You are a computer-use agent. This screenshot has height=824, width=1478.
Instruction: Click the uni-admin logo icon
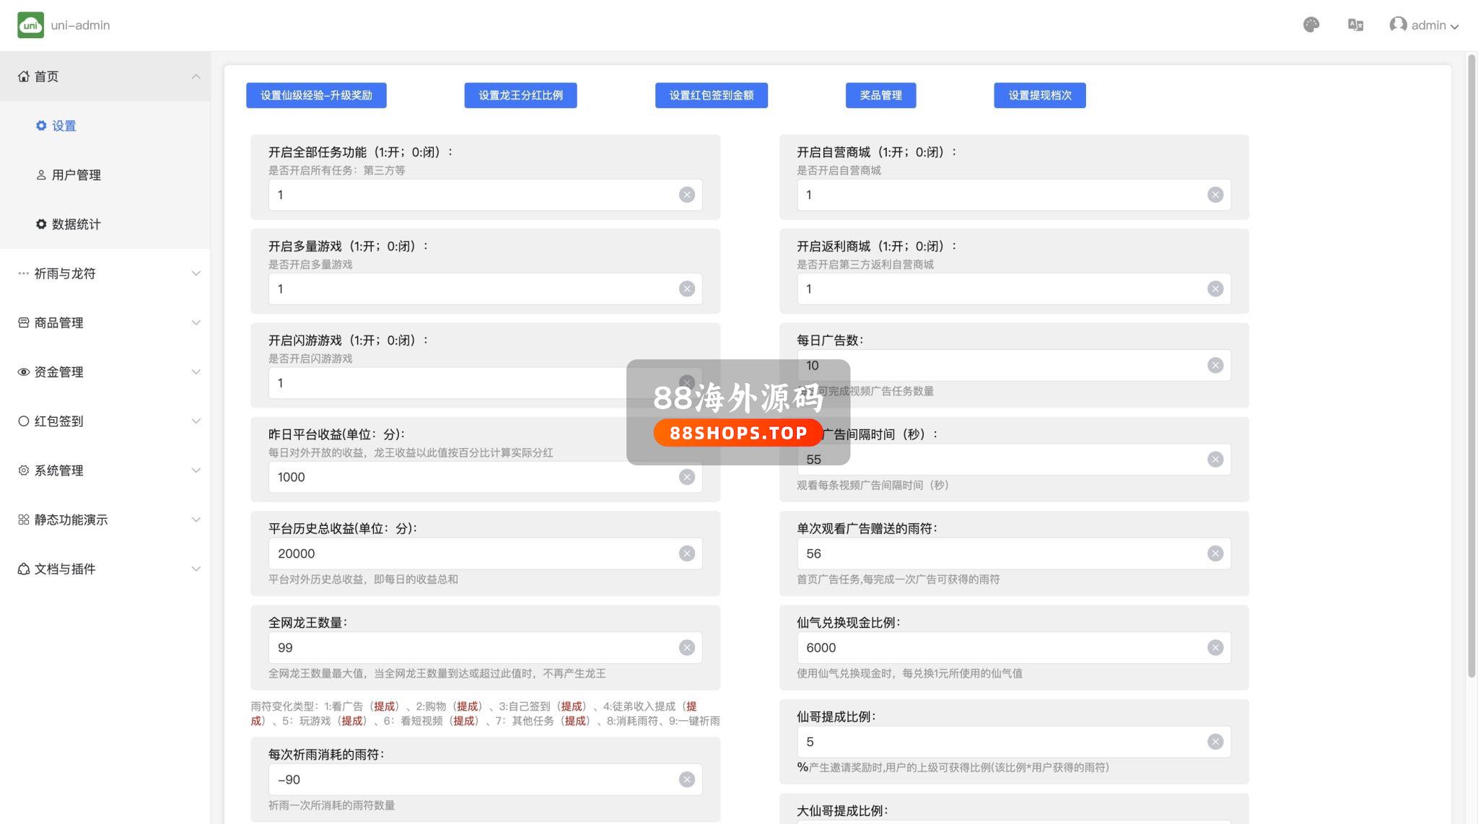pyautogui.click(x=30, y=25)
